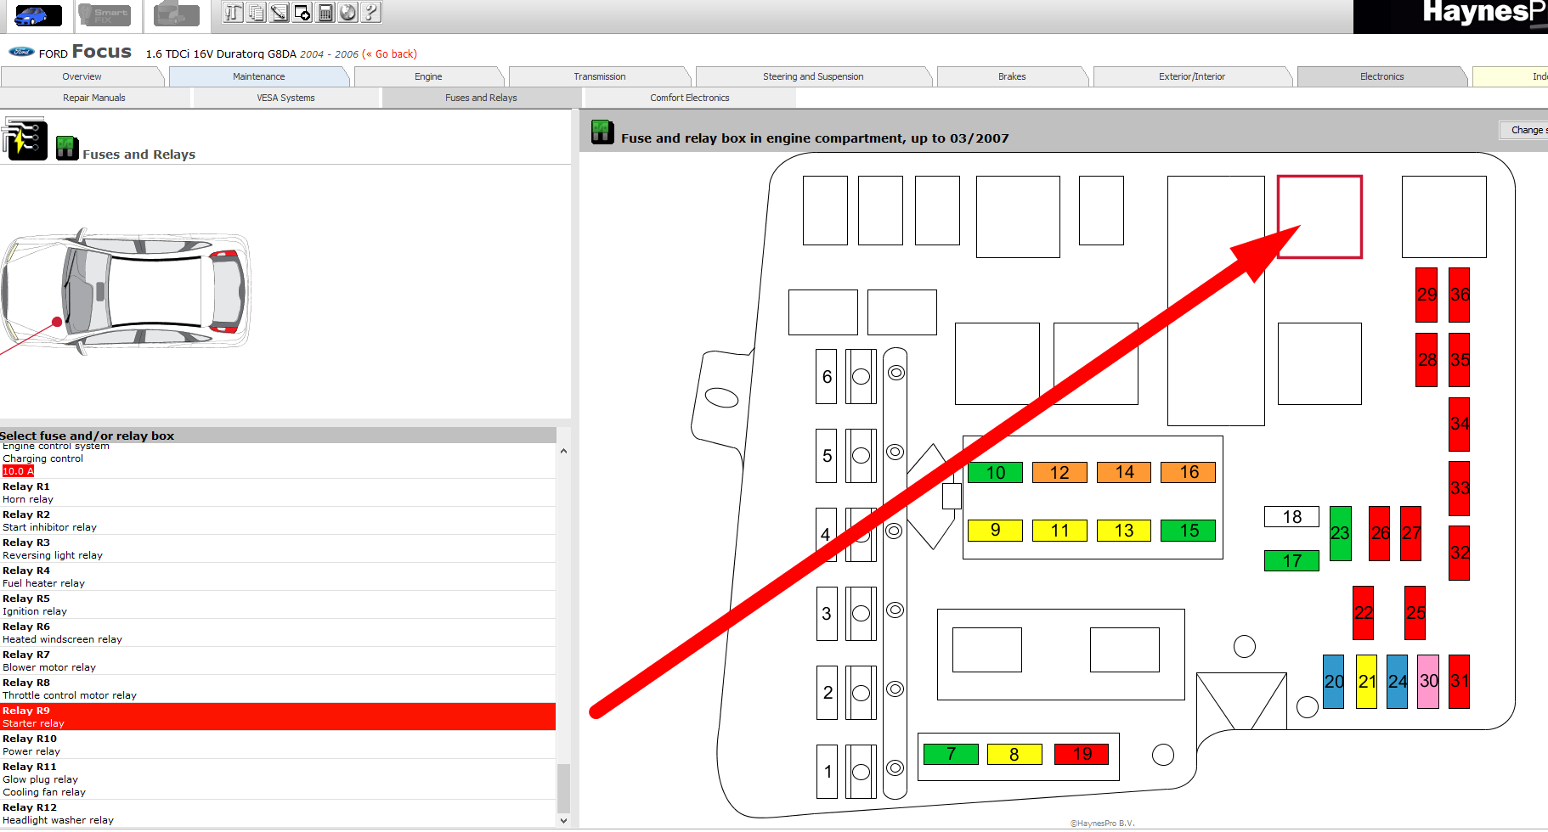The image size is (1548, 832).
Task: Select green fuse 7
Action: coord(951,754)
